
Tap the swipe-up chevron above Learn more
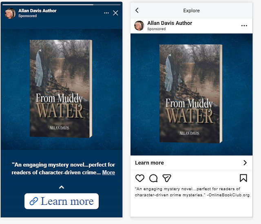[x=62, y=187]
